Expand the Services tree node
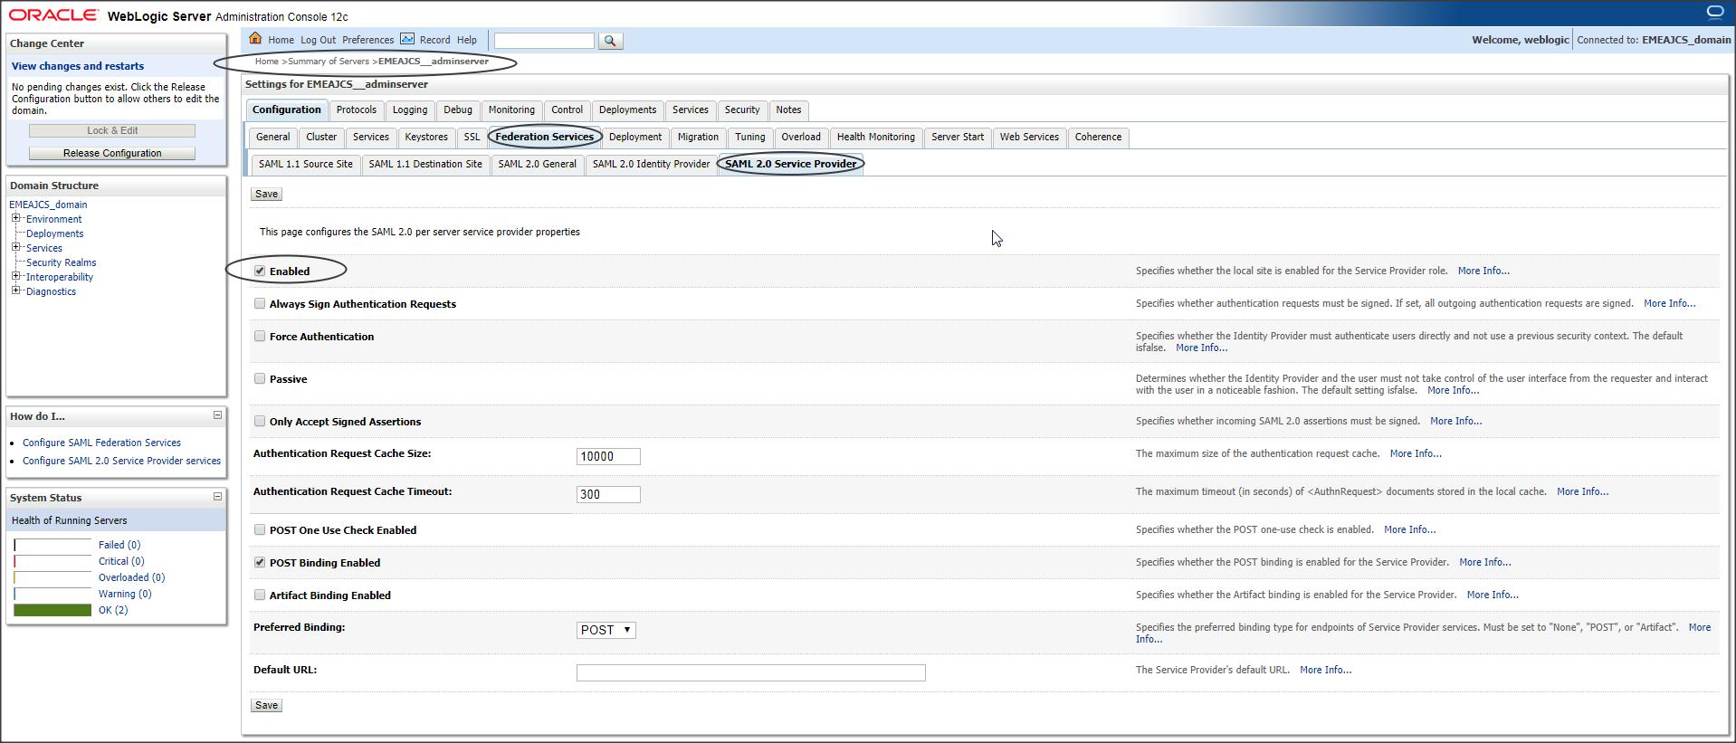The height and width of the screenshot is (743, 1736). [x=15, y=247]
